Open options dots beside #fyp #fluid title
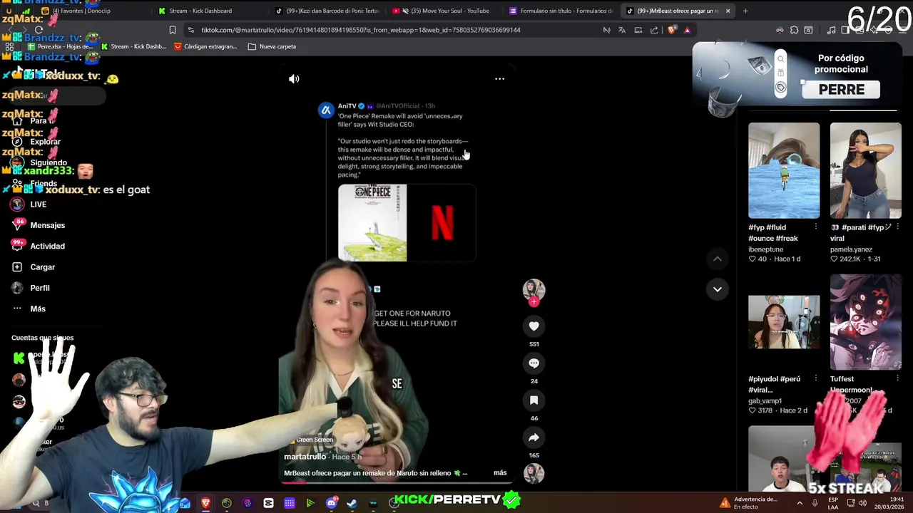 point(816,227)
